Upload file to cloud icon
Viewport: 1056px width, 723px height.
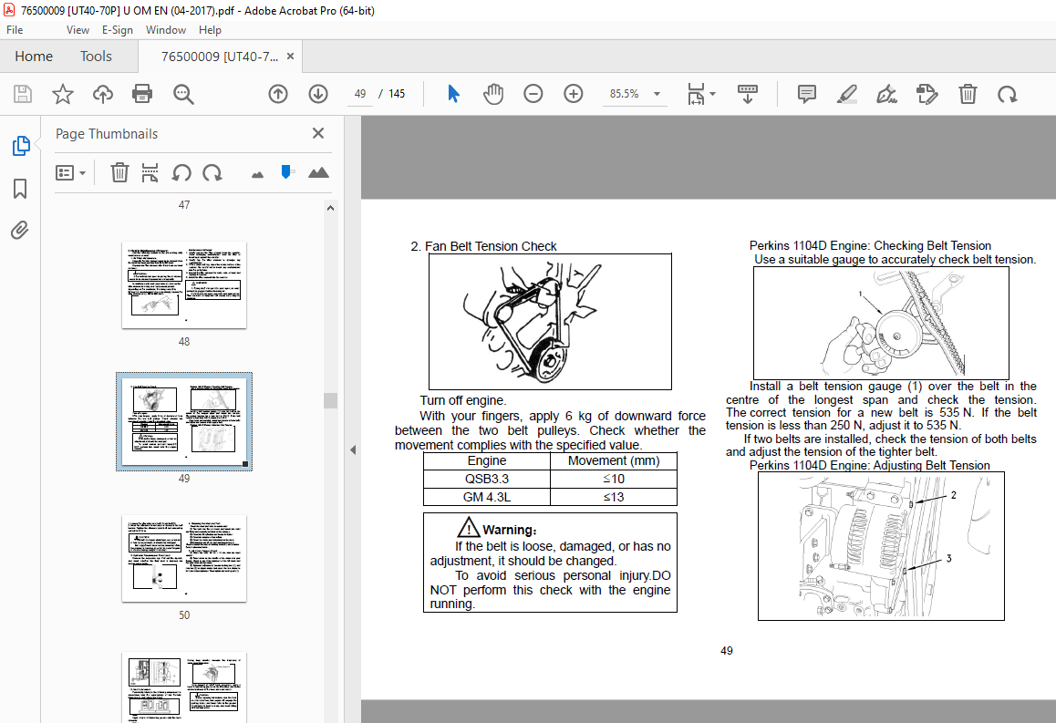point(103,94)
